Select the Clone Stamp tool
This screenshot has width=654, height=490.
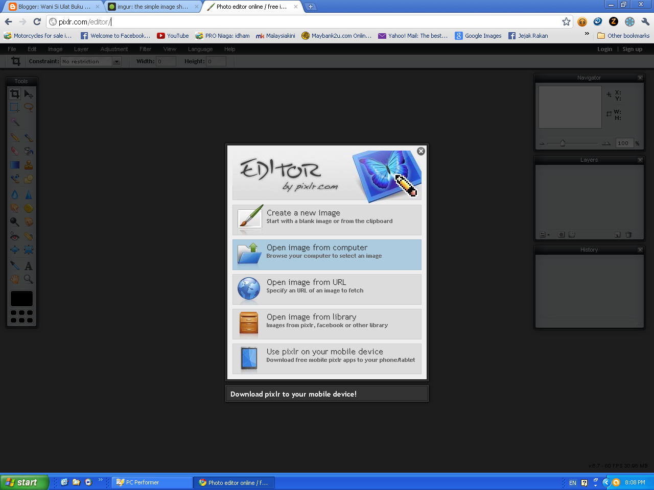tap(29, 165)
